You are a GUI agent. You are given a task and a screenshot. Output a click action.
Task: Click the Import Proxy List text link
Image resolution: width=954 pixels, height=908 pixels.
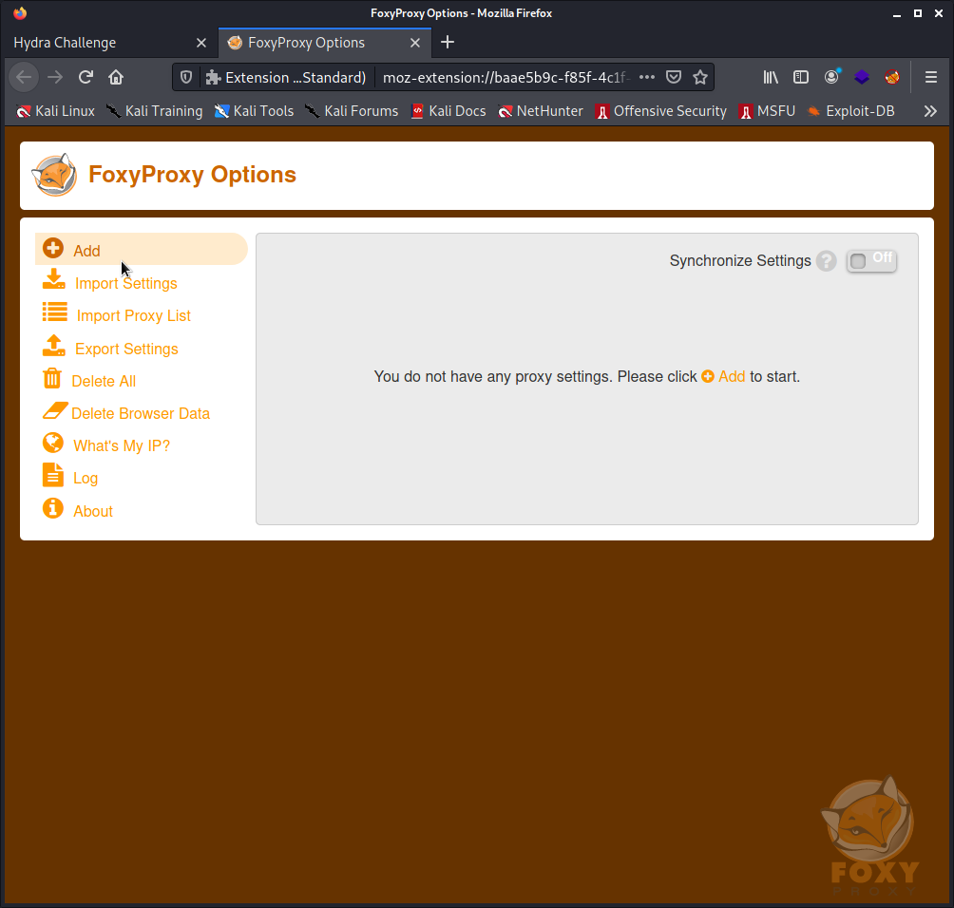(x=133, y=315)
